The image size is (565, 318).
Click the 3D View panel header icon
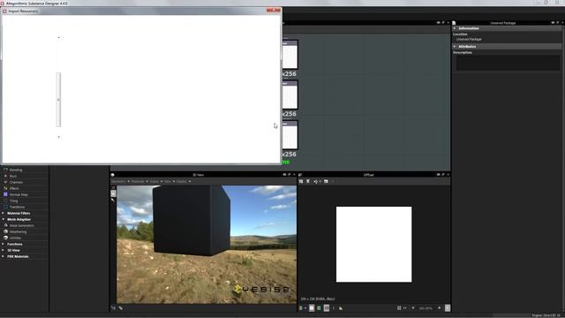pyautogui.click(x=112, y=175)
